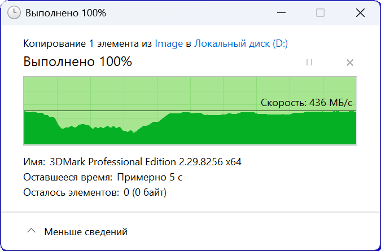Select the 3DMark Professional Edition file name

[x=146, y=162]
